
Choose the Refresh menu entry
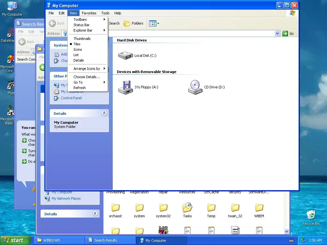click(88, 88)
